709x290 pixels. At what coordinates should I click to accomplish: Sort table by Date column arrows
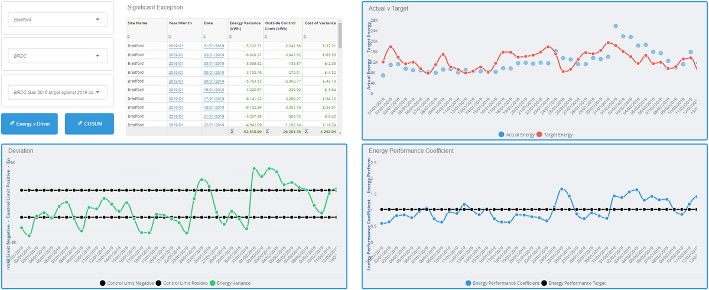click(x=206, y=37)
